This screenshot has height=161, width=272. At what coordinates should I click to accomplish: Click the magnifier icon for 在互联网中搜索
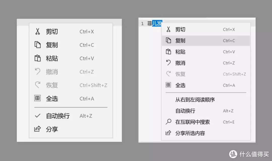(x=168, y=122)
